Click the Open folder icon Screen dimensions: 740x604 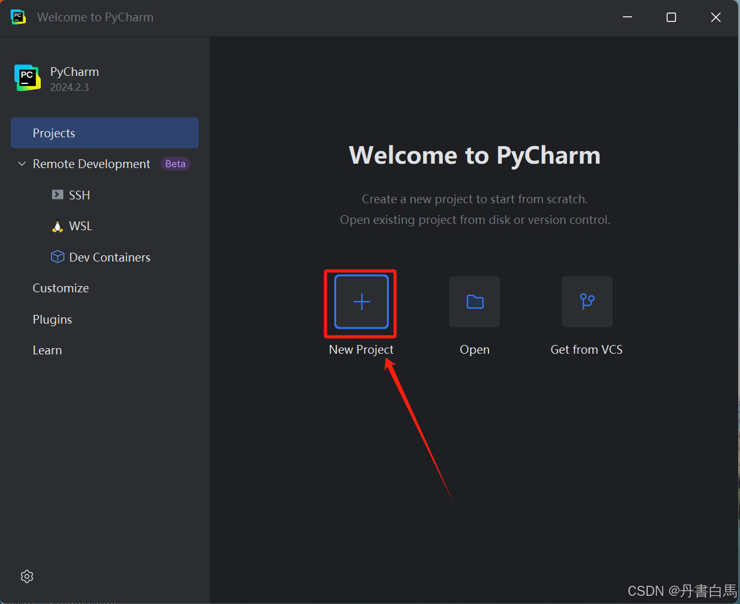(x=474, y=302)
